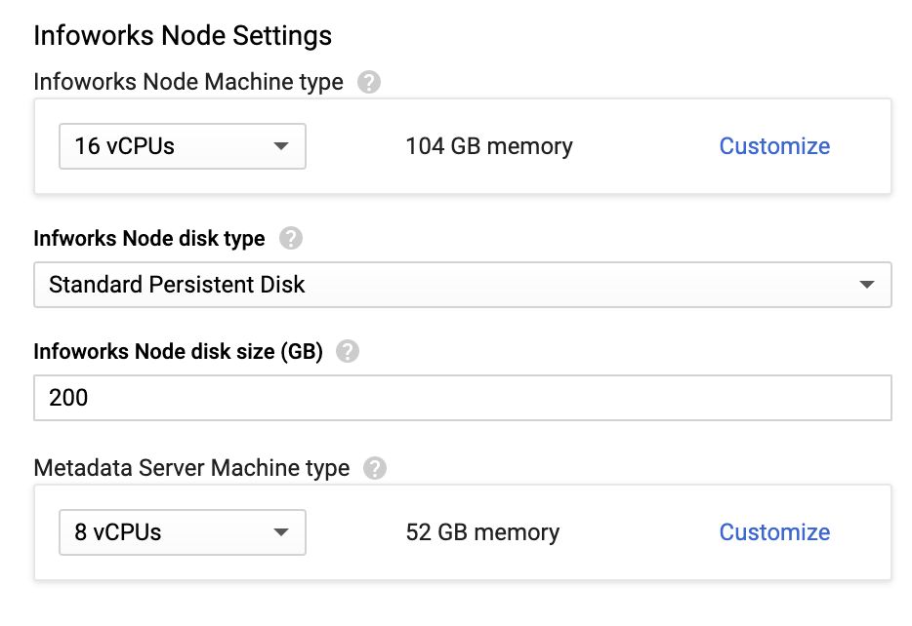Customize the Infoworks Node machine type
The height and width of the screenshot is (626, 912).
pos(774,146)
